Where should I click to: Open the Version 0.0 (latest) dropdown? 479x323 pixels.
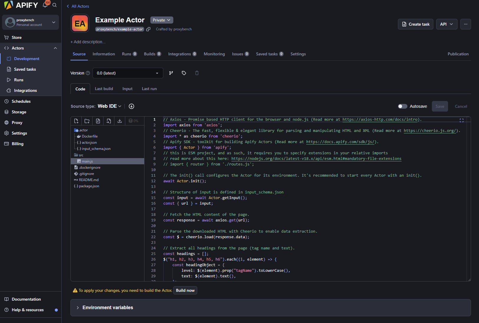(128, 73)
